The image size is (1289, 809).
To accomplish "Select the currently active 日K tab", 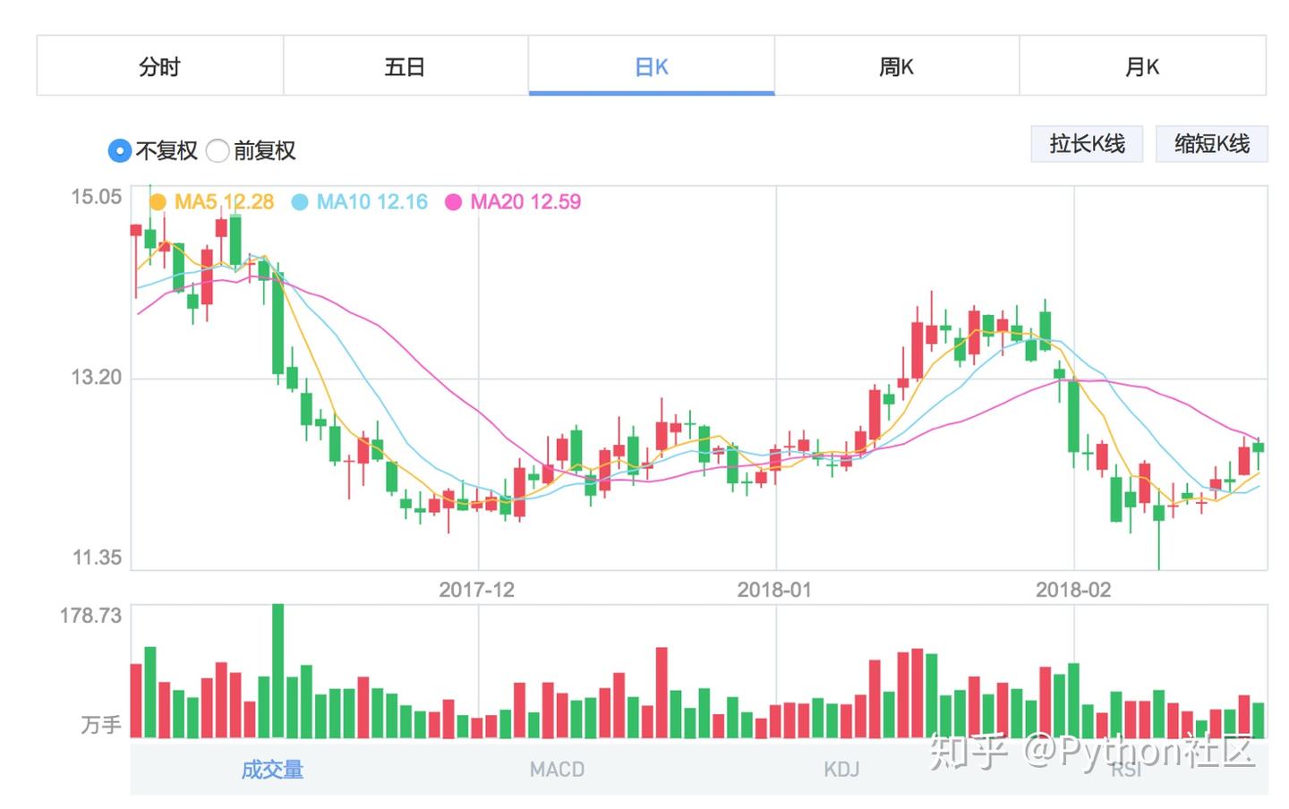I will [x=651, y=65].
